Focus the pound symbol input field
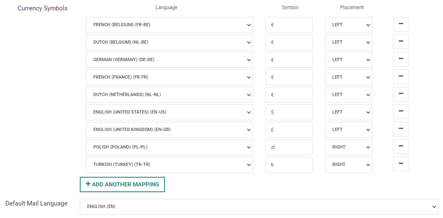The height and width of the screenshot is (218, 443). [x=289, y=130]
